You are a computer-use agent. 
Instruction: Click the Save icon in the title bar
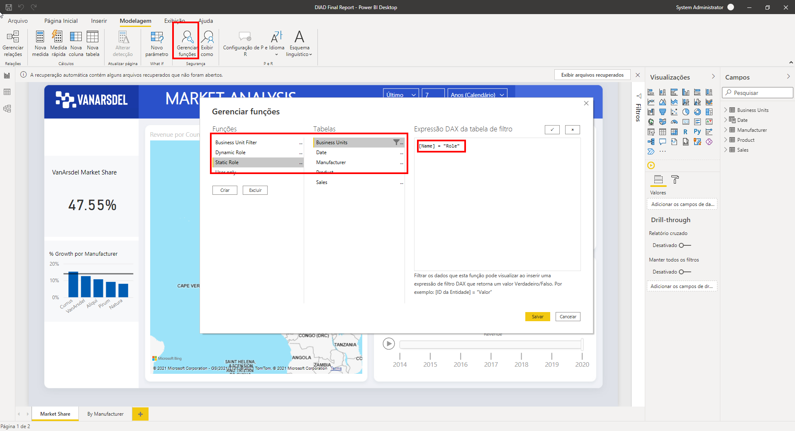(8, 7)
